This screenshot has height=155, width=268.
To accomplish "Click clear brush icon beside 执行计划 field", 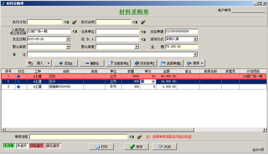I will click(74, 22).
